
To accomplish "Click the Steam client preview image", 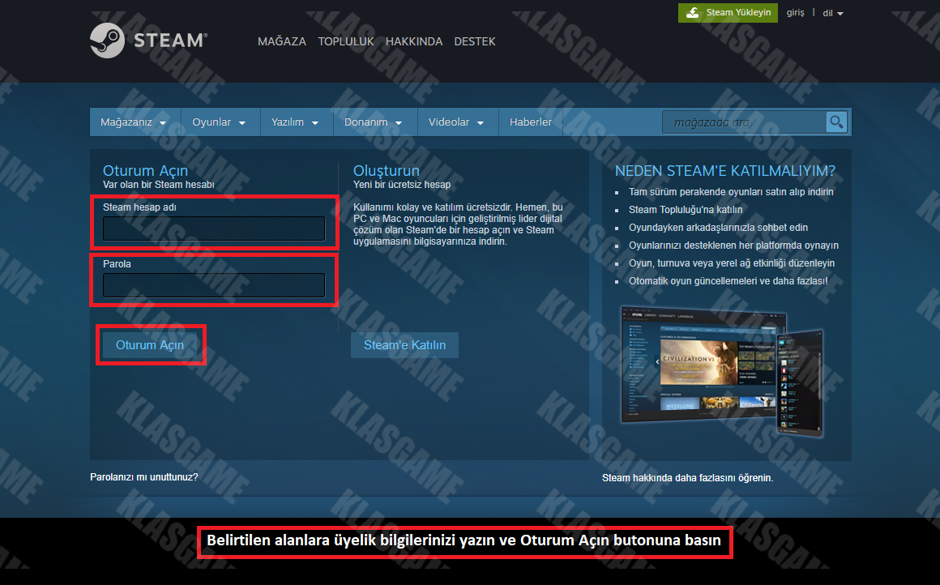I will [x=722, y=370].
